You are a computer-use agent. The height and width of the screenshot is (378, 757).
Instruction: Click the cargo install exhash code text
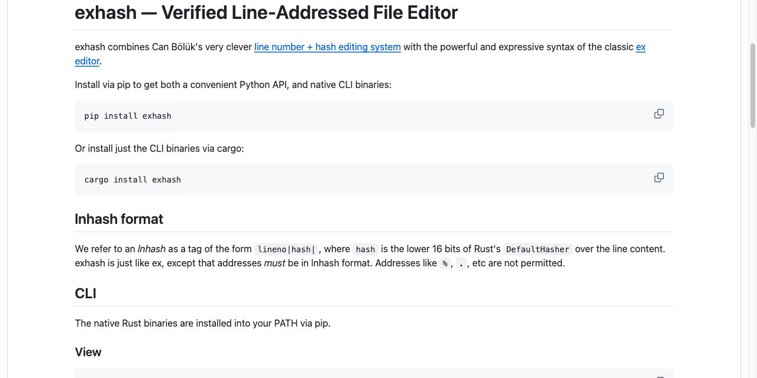pos(132,180)
